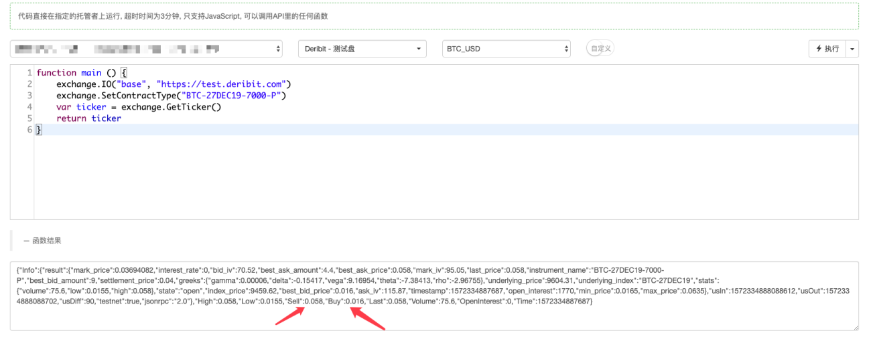
Task: Expand the BTC_USD trading pair selector
Action: 507,49
